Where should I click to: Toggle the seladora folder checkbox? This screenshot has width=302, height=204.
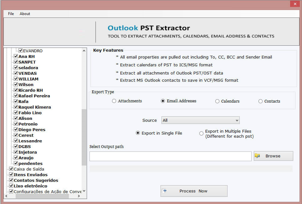click(x=16, y=67)
